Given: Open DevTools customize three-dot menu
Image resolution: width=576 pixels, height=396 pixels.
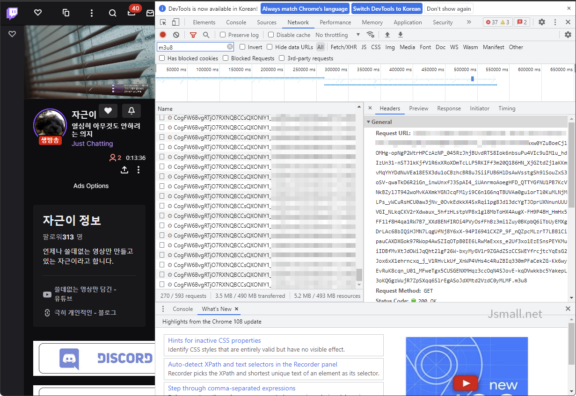Looking at the screenshot, I should click(555, 22).
